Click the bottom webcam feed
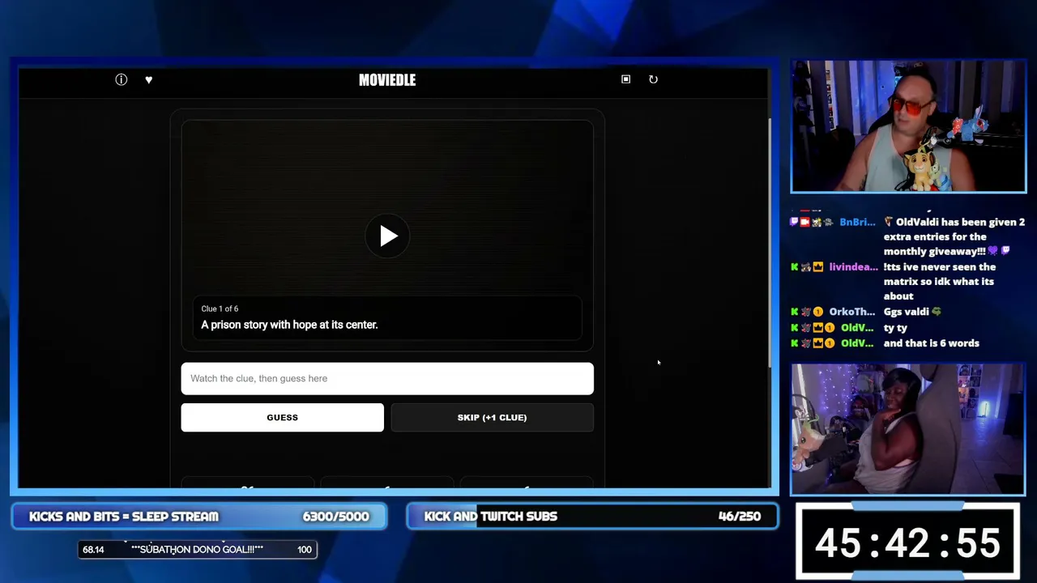 (x=908, y=428)
